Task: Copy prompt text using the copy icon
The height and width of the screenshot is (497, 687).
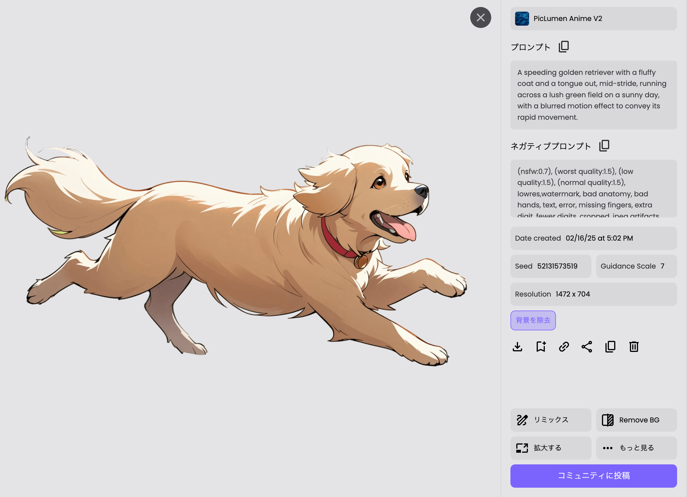Action: click(564, 47)
